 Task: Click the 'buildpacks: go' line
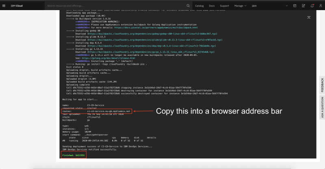click(x=76, y=120)
